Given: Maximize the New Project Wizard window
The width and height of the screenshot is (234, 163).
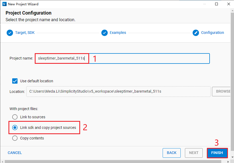Looking at the screenshot, I should pos(216,4).
